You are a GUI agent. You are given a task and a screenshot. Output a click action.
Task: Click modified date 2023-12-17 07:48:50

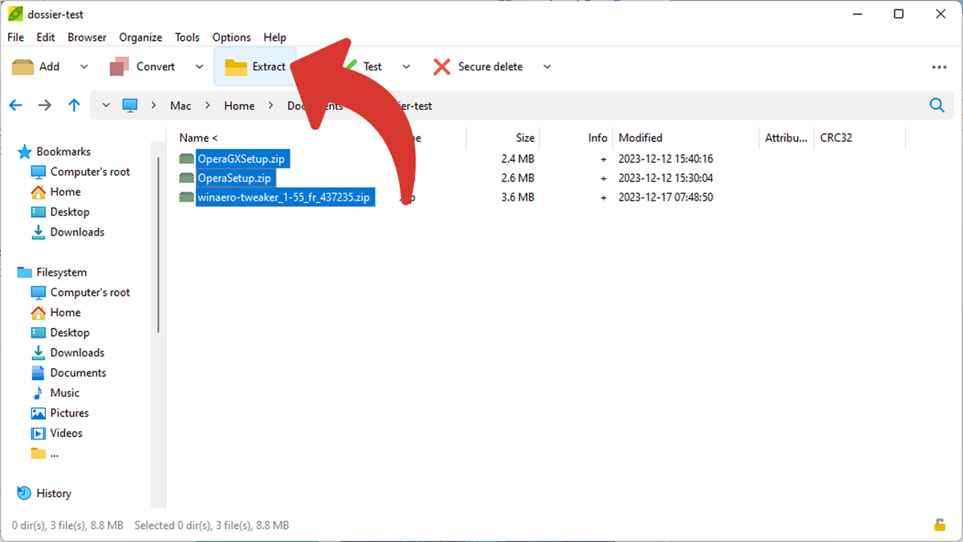pos(665,197)
